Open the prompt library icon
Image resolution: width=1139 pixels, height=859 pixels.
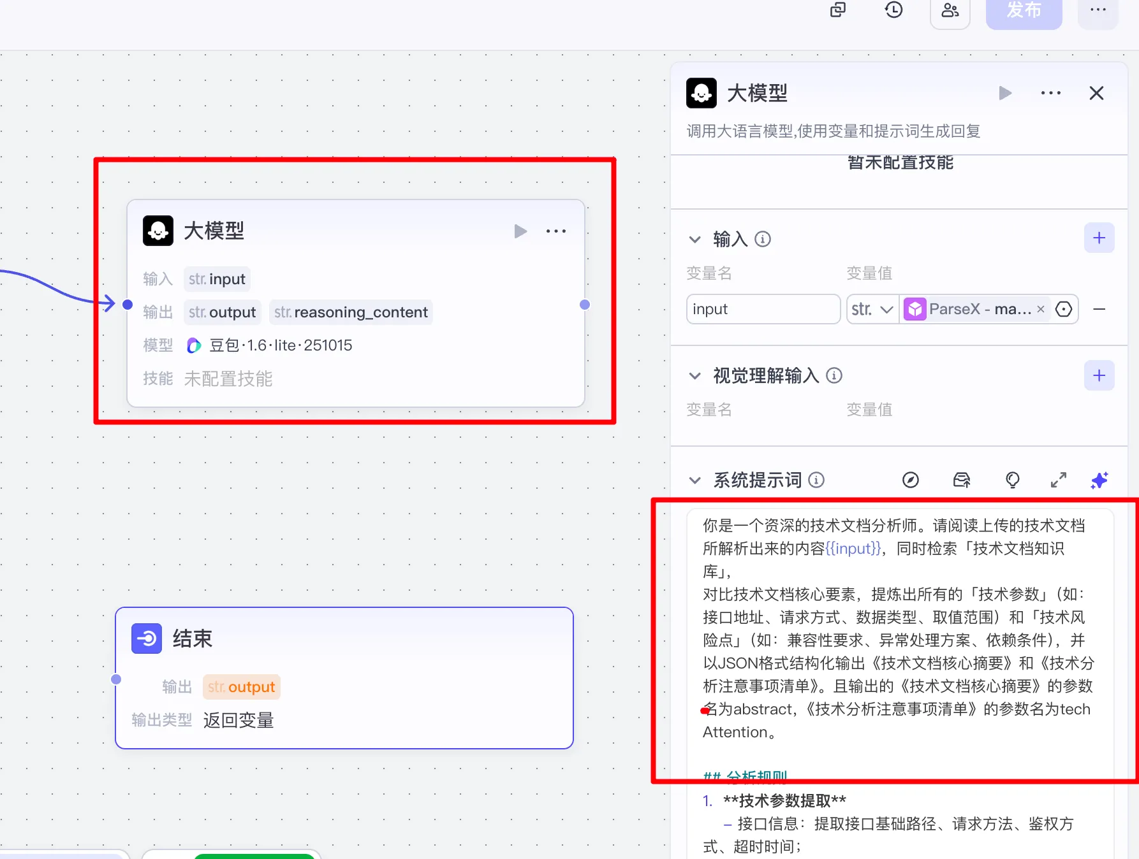coord(962,480)
